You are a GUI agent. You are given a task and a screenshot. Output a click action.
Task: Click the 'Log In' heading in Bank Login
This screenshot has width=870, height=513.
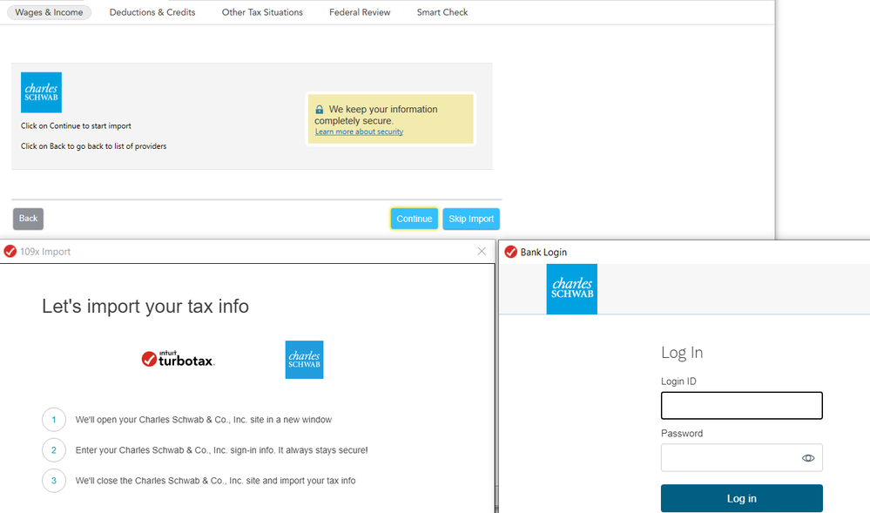click(x=682, y=353)
